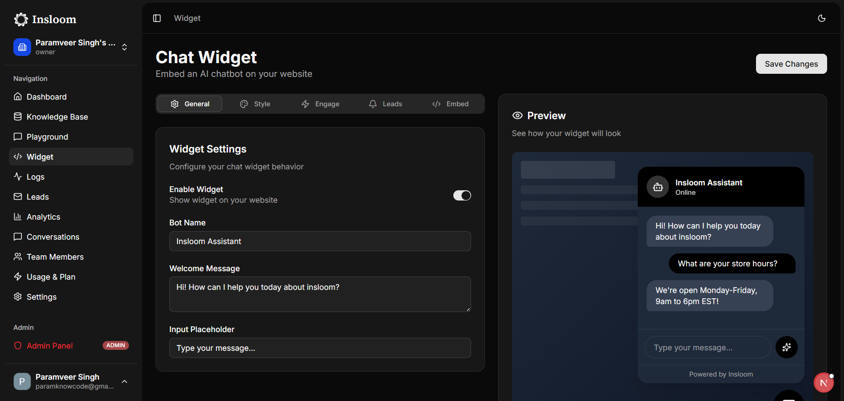844x401 pixels.
Task: Open Knowledge Base page
Action: 71,116
